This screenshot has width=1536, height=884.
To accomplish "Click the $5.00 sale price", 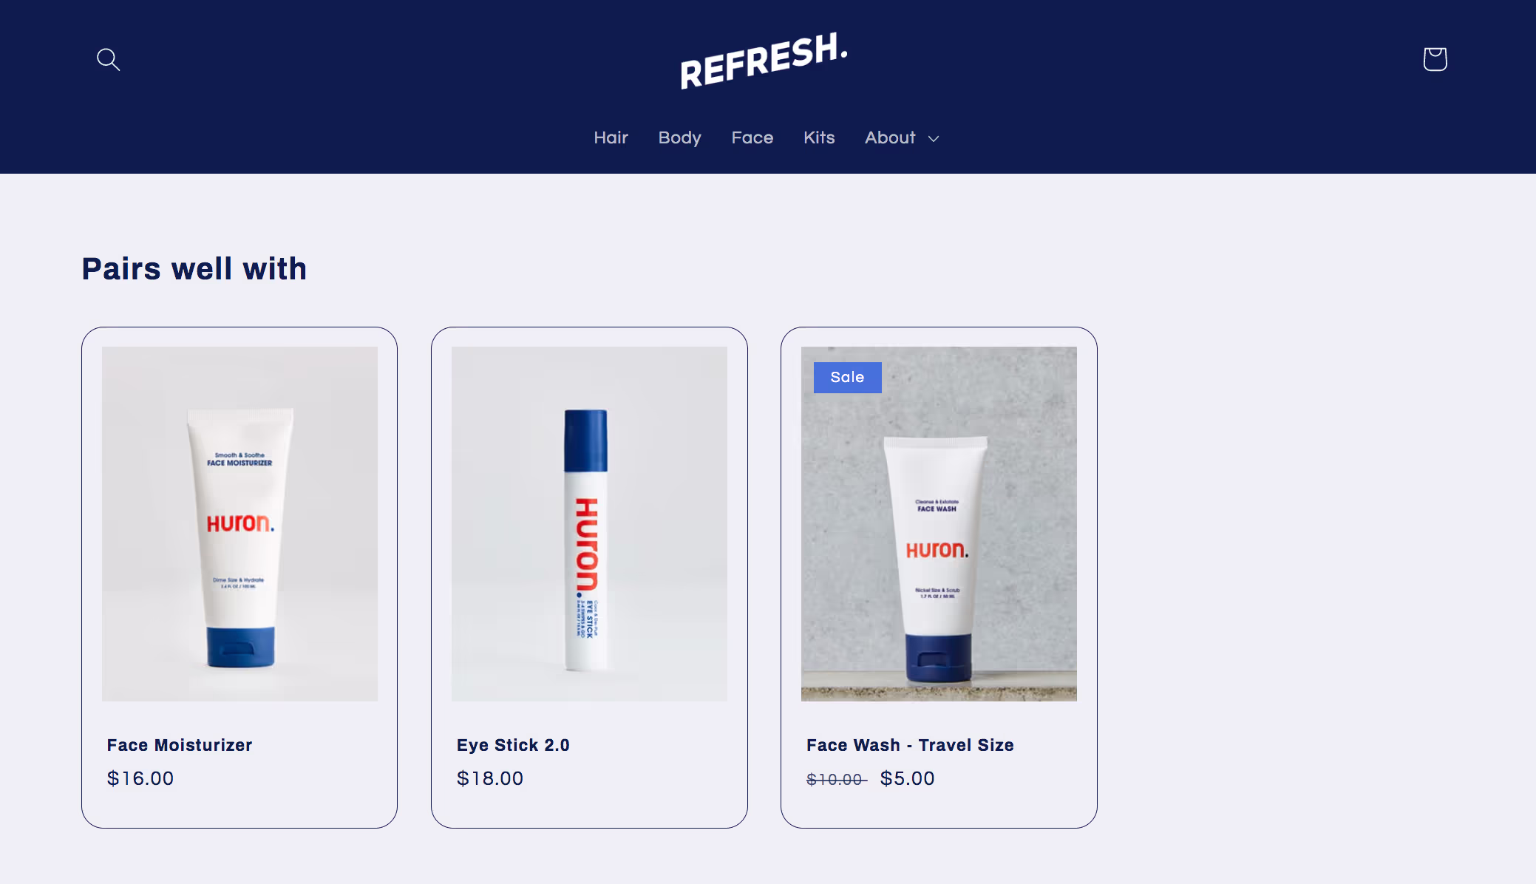I will 907,778.
